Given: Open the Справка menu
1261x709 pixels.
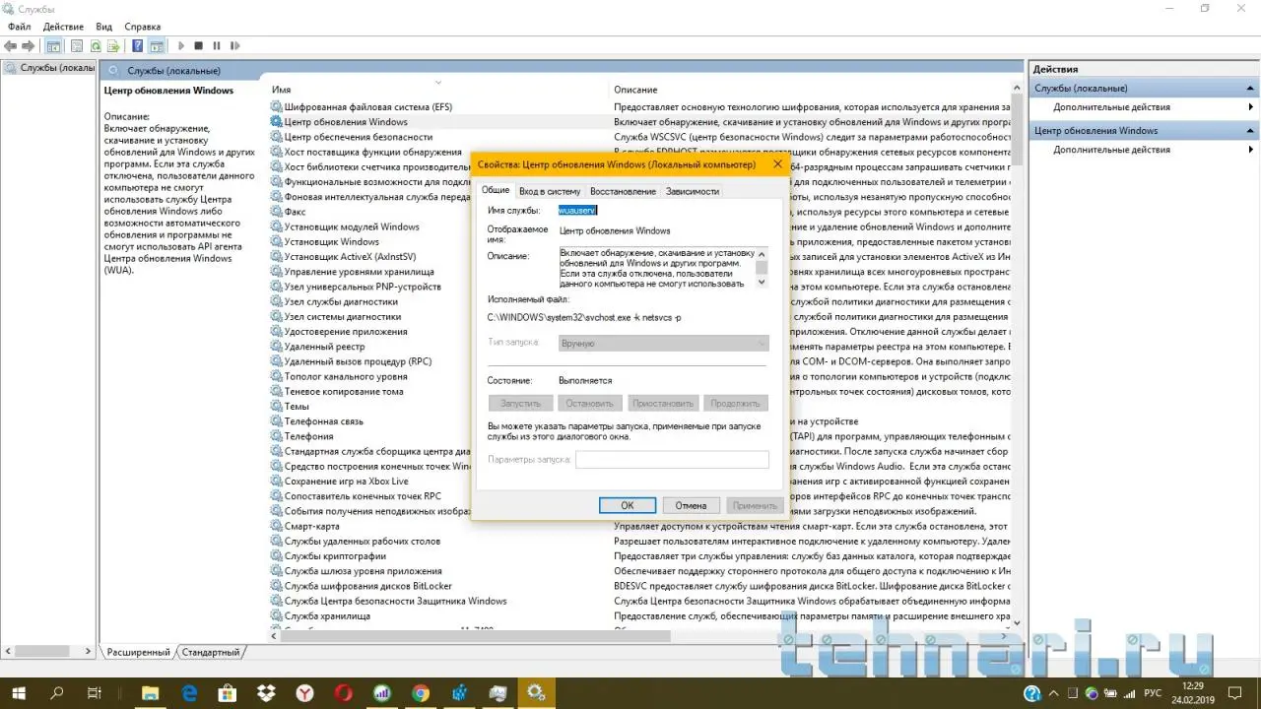Looking at the screenshot, I should [143, 27].
